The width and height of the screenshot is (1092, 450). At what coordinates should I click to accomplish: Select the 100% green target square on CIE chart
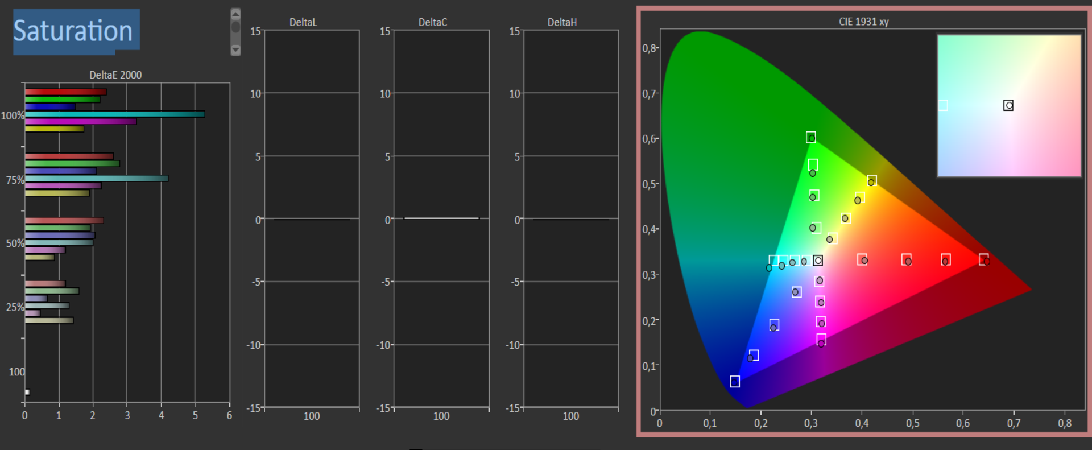(x=811, y=137)
